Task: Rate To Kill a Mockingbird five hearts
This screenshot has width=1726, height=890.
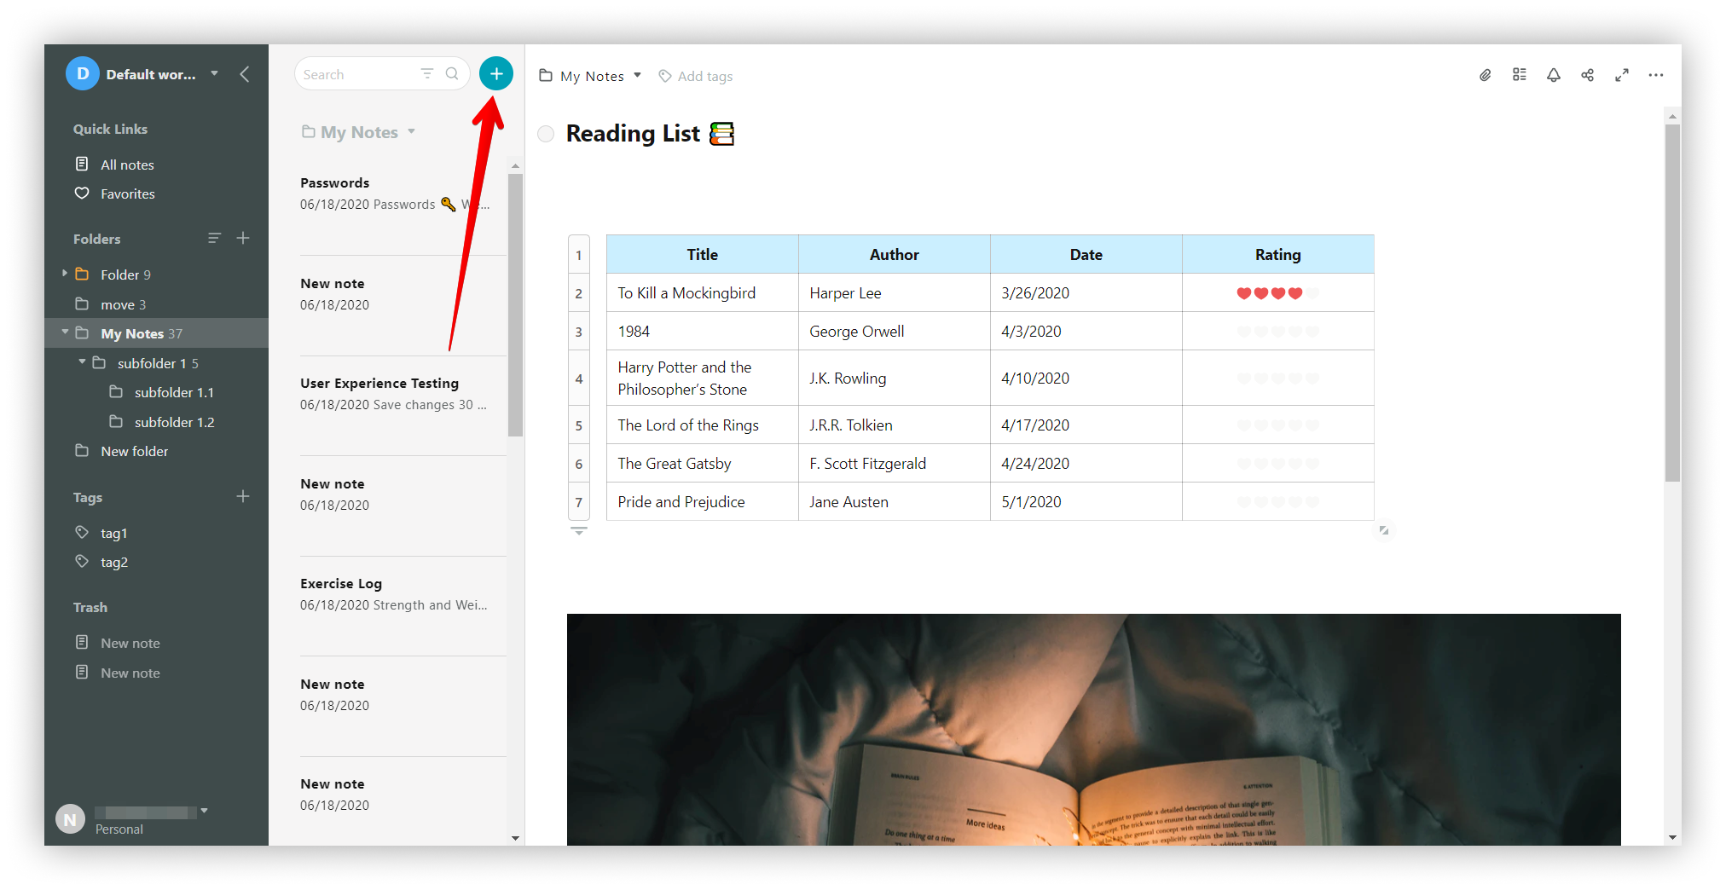Action: click(1312, 293)
